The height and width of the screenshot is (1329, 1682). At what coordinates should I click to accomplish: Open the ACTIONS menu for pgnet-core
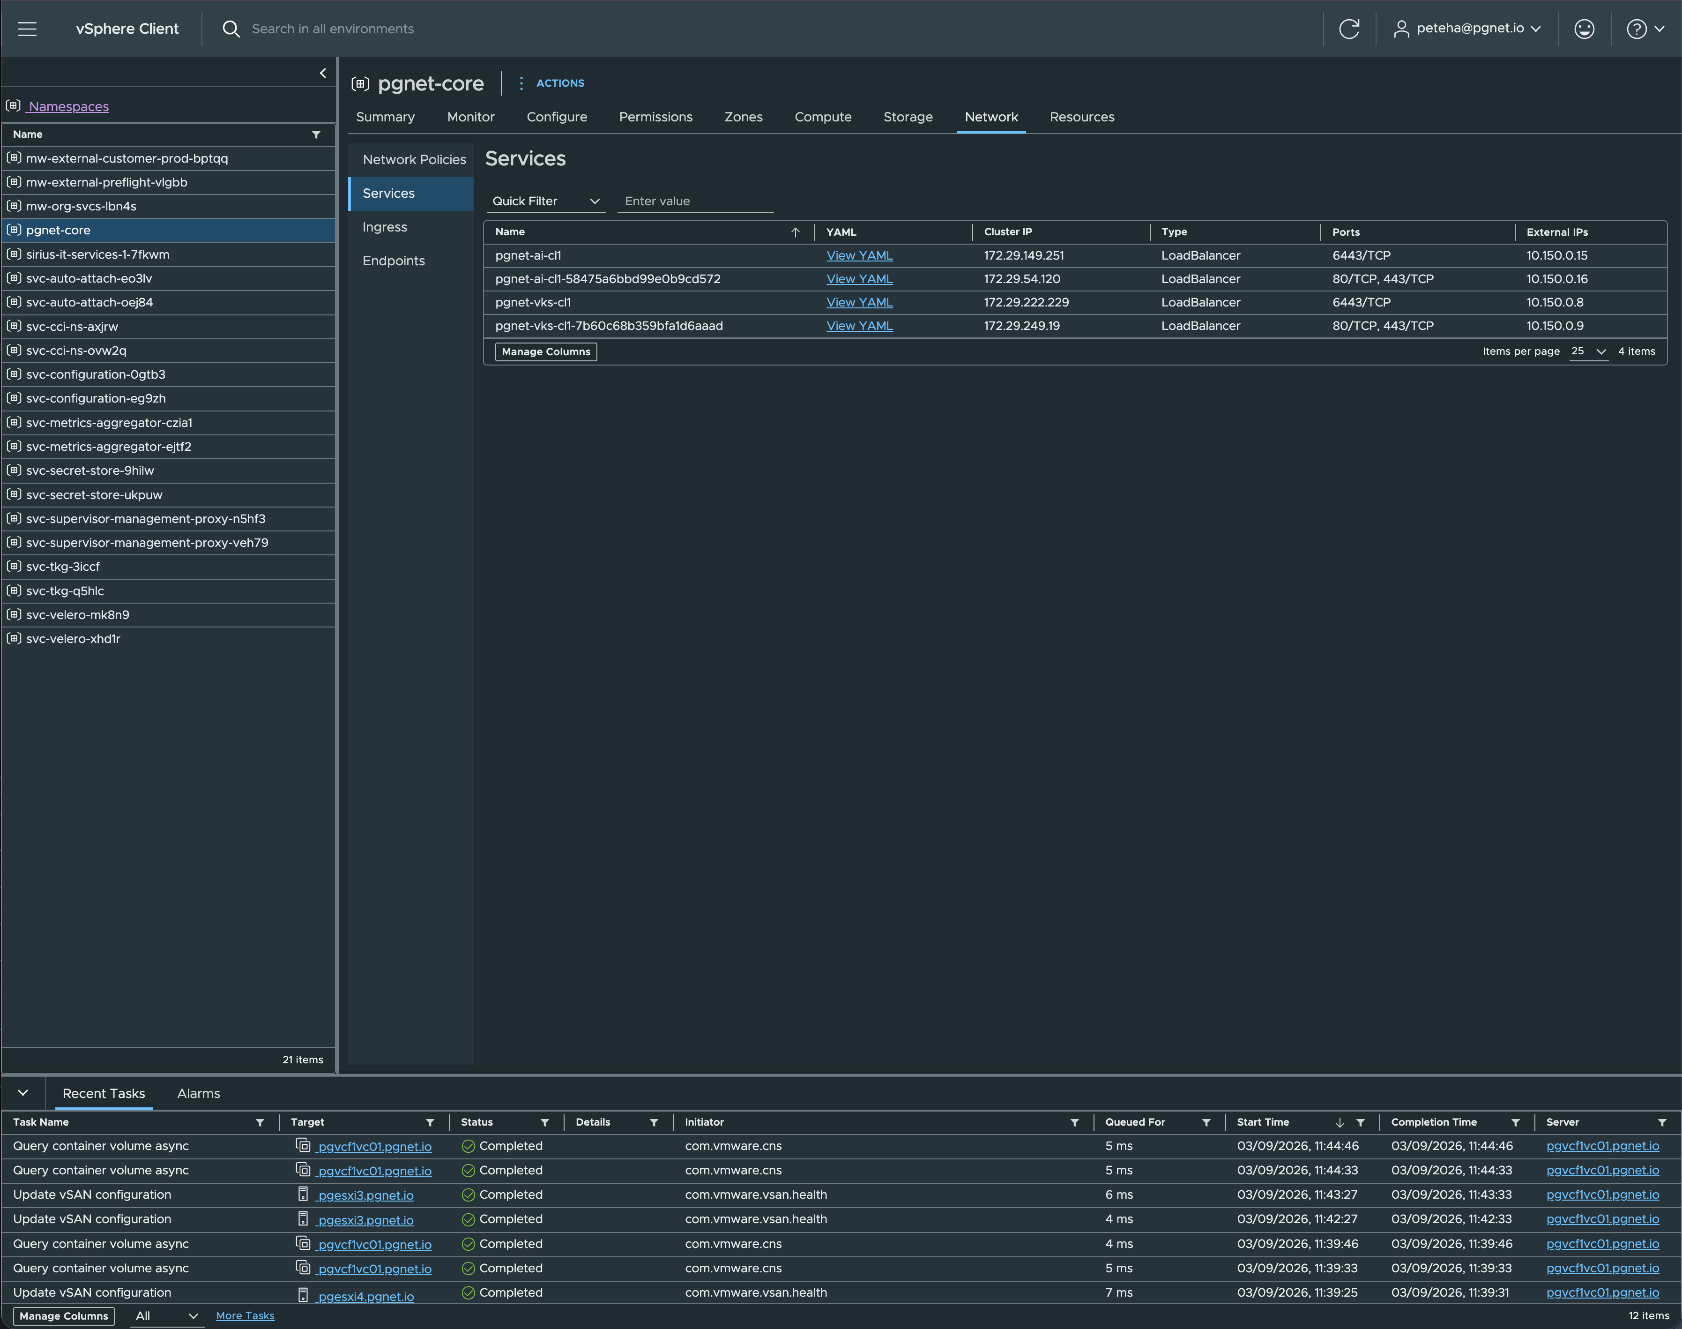[551, 83]
